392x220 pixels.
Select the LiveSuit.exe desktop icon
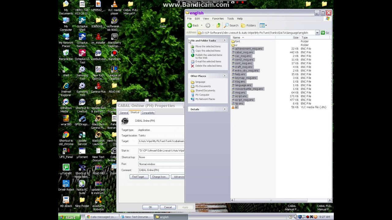(98, 55)
